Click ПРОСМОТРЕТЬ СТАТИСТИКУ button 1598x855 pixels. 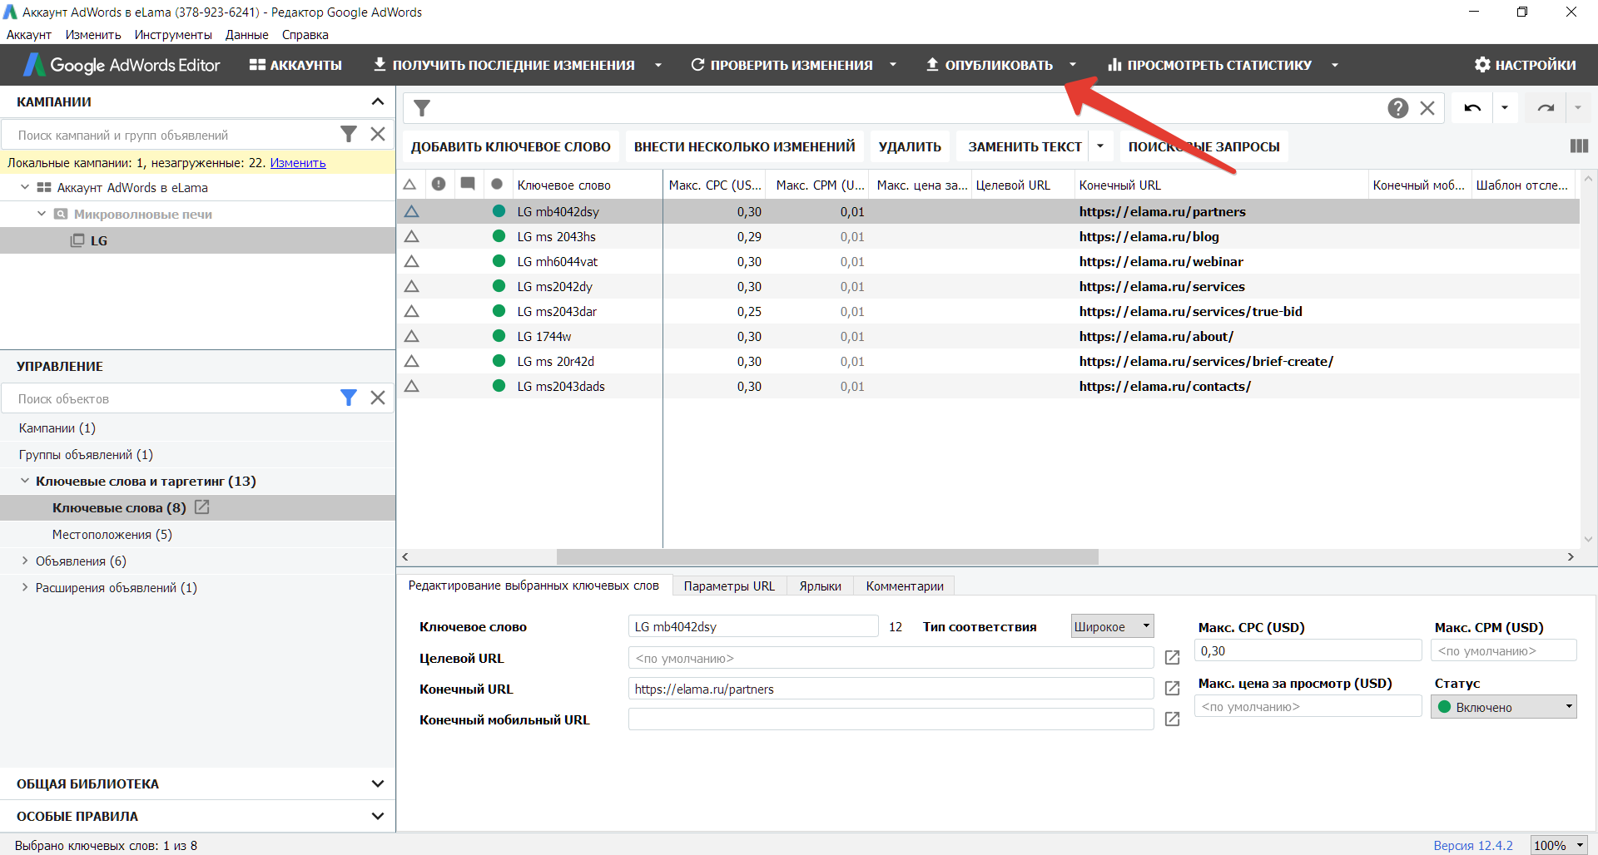pyautogui.click(x=1209, y=65)
